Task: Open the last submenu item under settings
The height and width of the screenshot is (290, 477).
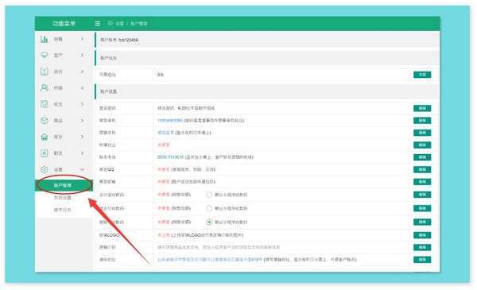Action: (63, 210)
